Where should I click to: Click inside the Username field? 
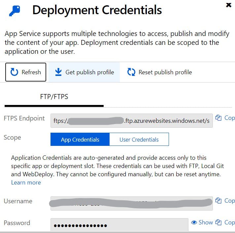point(132,203)
